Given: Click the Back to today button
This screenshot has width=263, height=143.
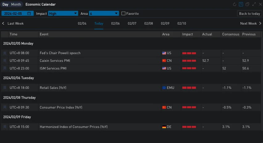Looking at the screenshot, I should click(249, 14).
